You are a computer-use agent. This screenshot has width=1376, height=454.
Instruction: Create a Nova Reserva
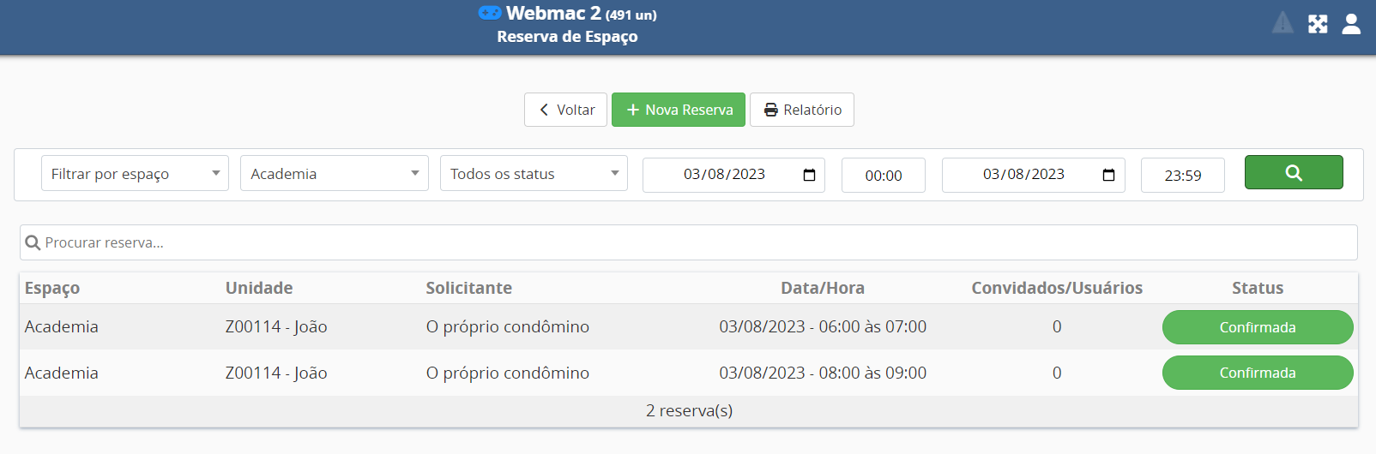pos(678,110)
